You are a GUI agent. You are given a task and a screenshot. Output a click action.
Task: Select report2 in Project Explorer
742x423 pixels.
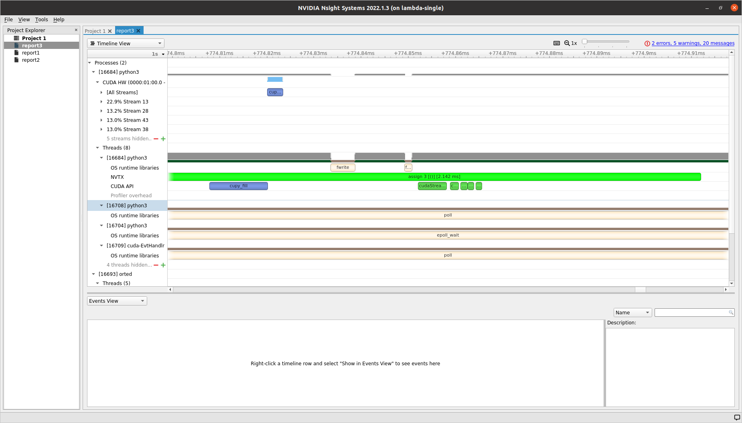point(31,60)
